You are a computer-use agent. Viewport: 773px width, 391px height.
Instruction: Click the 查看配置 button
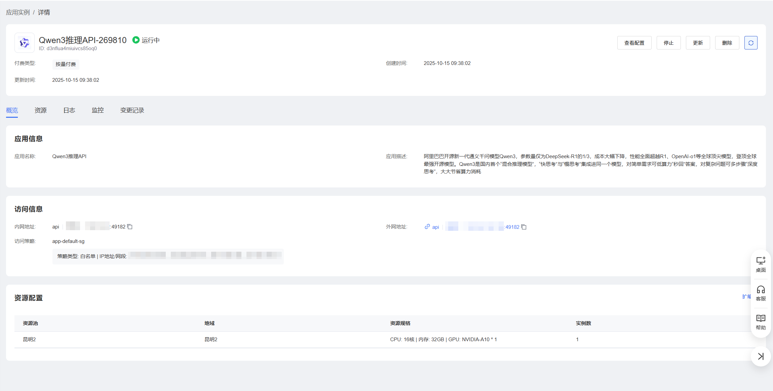[634, 43]
